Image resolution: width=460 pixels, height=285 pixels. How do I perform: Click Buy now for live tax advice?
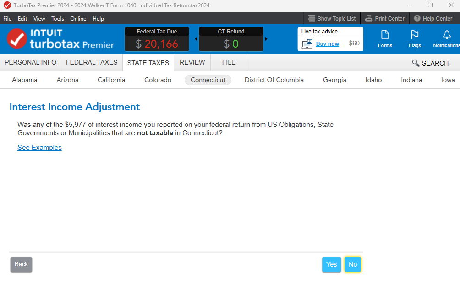pos(327,44)
